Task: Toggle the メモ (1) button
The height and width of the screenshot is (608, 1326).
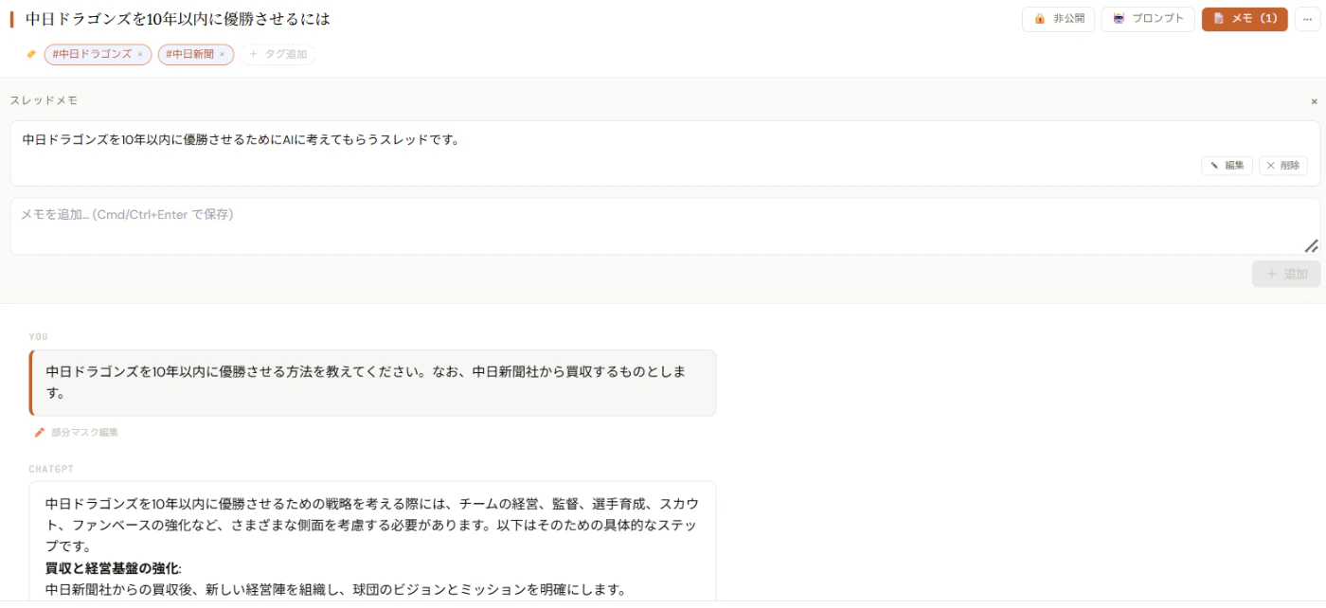Action: tap(1245, 19)
